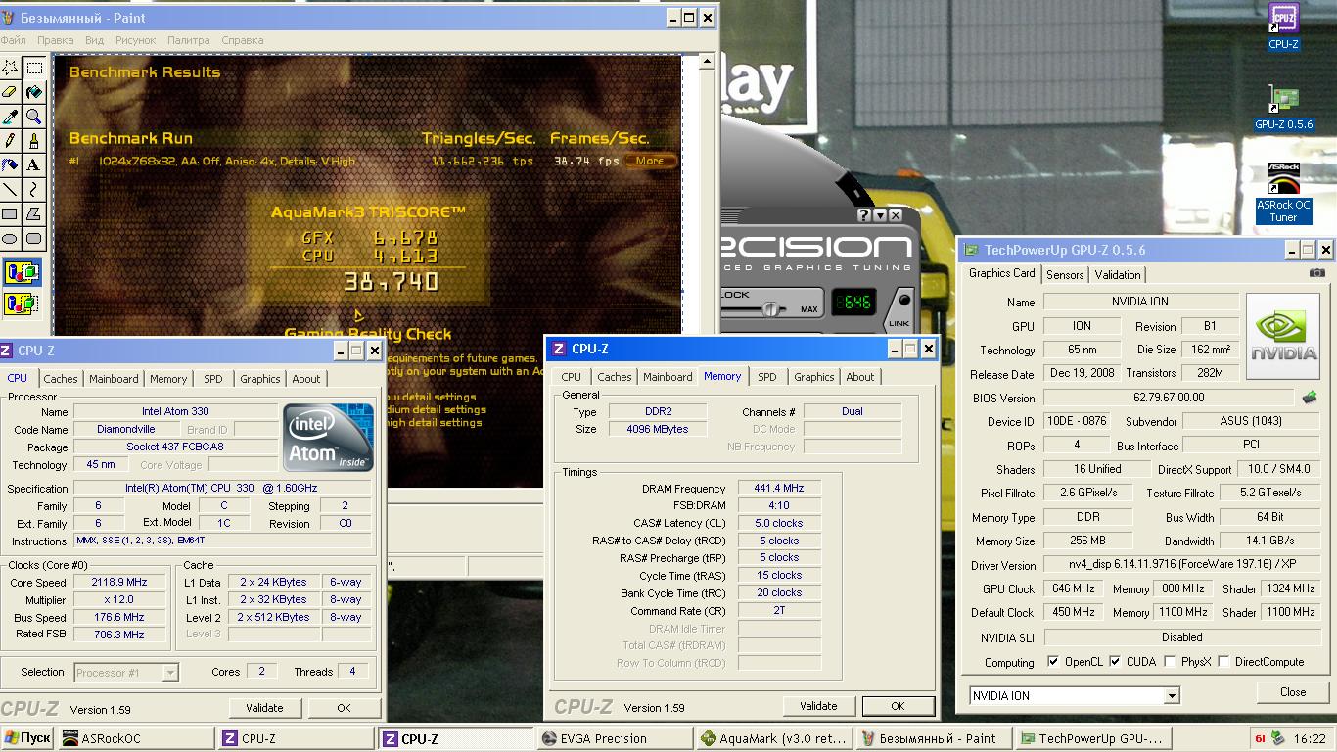Choose the opaque selection option in Paint
Viewport: 1337px width, 752px height.
(x=22, y=273)
